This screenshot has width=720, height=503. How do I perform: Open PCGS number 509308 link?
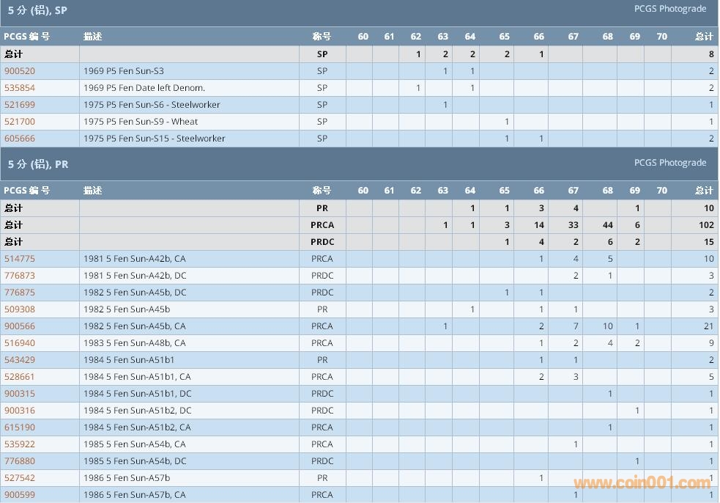click(x=20, y=309)
